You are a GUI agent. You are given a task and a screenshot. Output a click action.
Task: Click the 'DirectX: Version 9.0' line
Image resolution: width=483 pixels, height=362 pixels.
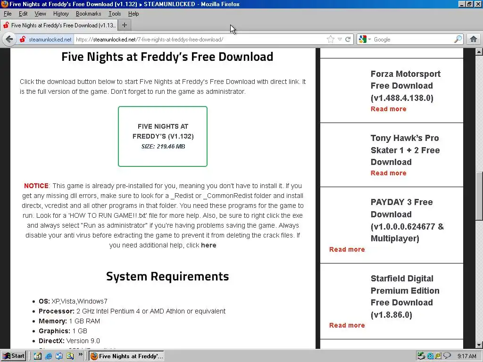69,341
